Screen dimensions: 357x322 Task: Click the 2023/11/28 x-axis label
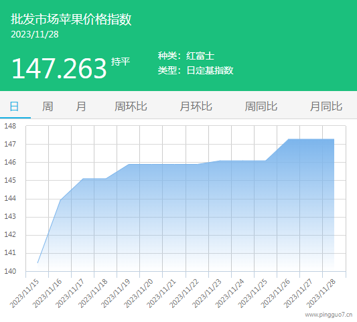pyautogui.click(x=321, y=294)
